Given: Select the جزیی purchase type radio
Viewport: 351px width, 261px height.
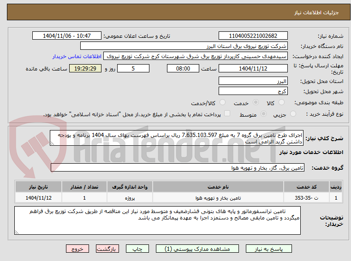Looking at the screenshot, I should pyautogui.click(x=293, y=114).
